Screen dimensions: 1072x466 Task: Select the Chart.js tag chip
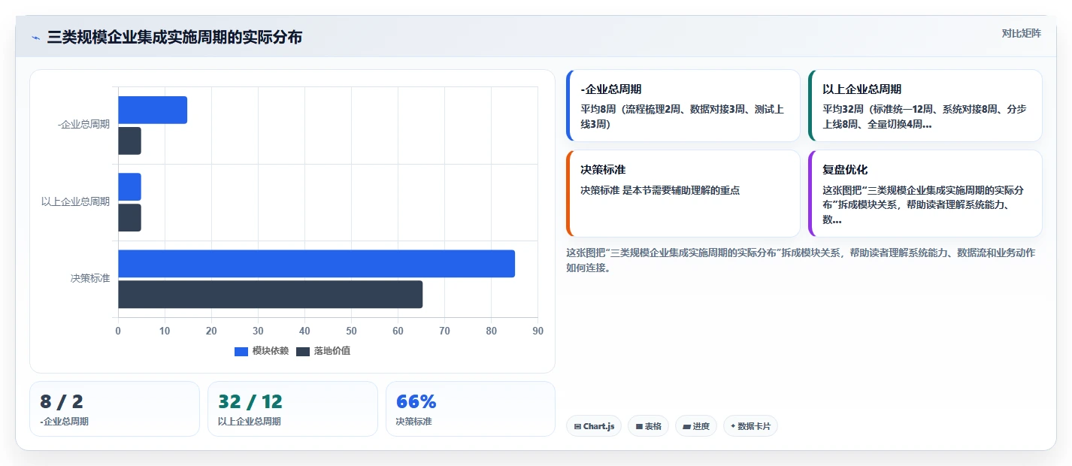point(594,426)
